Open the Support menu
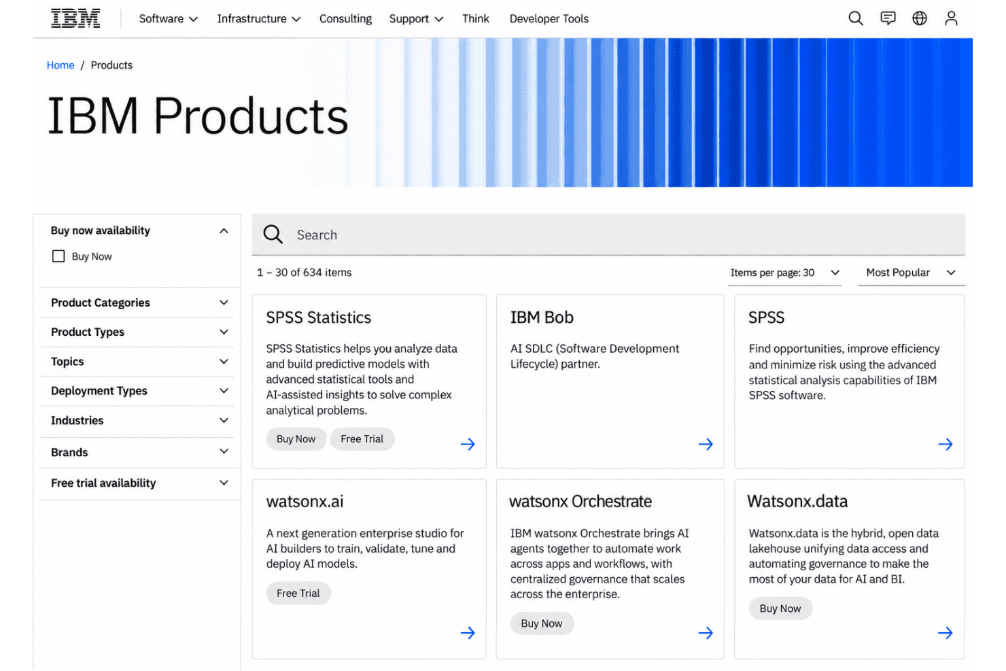Viewport: 1006px width, 671px height. (416, 19)
